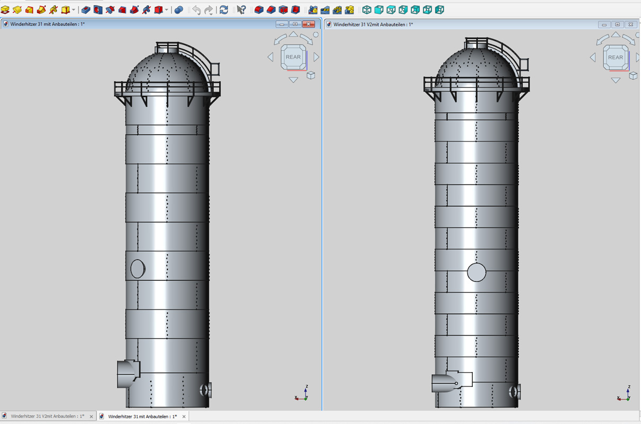The width and height of the screenshot is (641, 424).
Task: Rotate left view using cube's left arrow
Action: pos(270,57)
